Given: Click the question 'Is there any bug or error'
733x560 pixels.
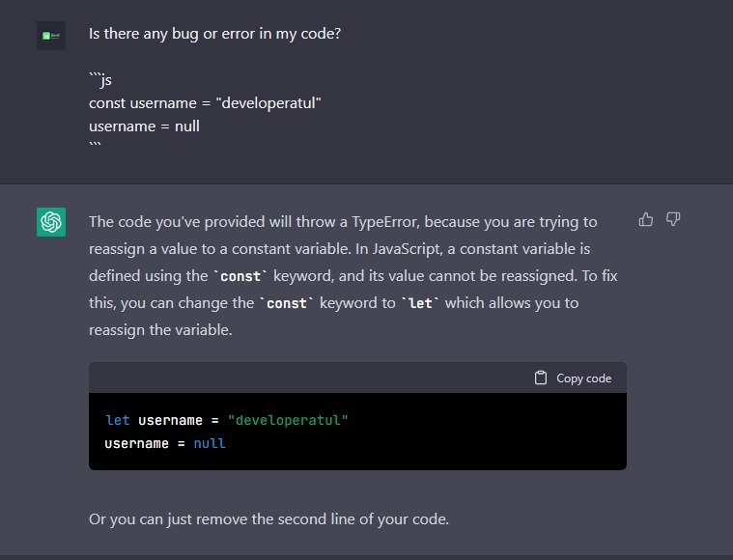Looking at the screenshot, I should click(x=215, y=34).
